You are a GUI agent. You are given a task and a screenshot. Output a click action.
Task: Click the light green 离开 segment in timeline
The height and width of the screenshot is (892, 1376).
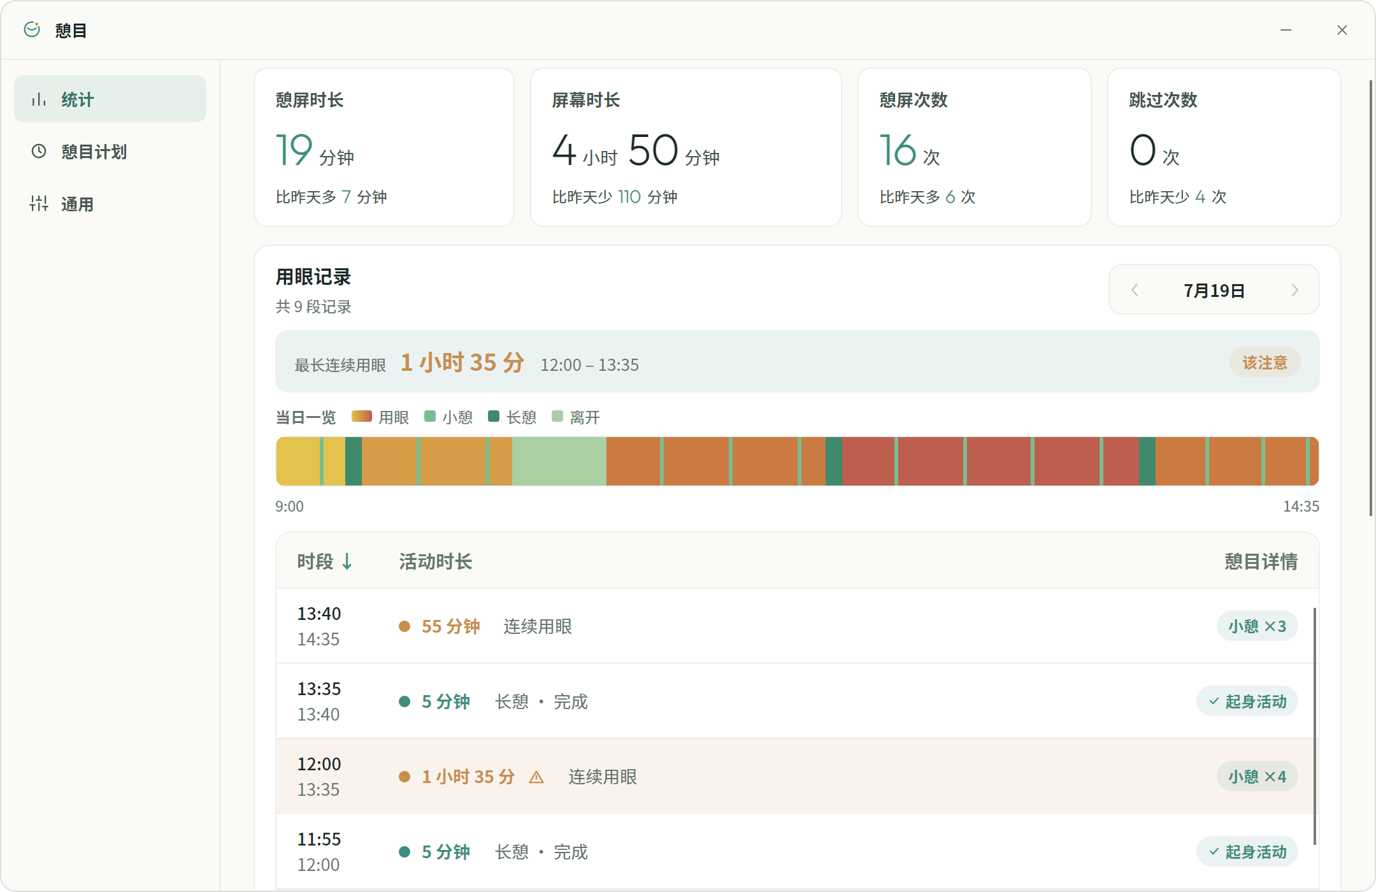click(x=559, y=461)
